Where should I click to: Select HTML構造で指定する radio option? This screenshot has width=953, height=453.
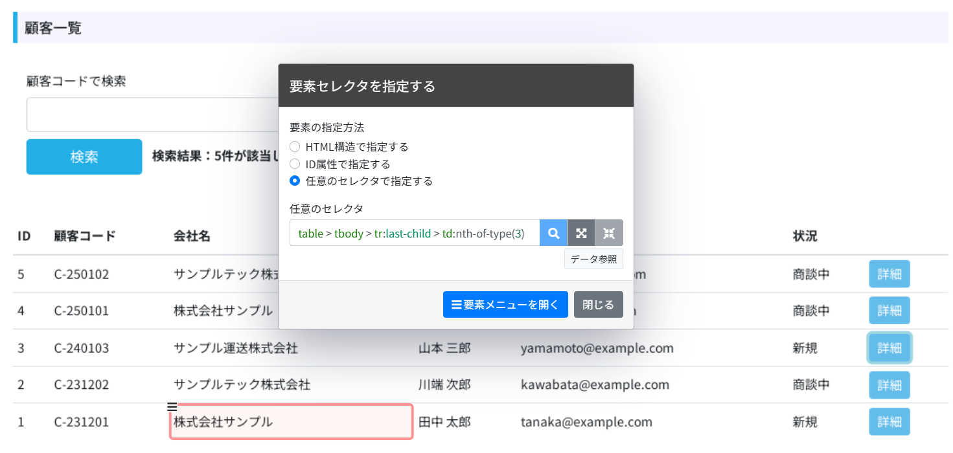[x=295, y=147]
